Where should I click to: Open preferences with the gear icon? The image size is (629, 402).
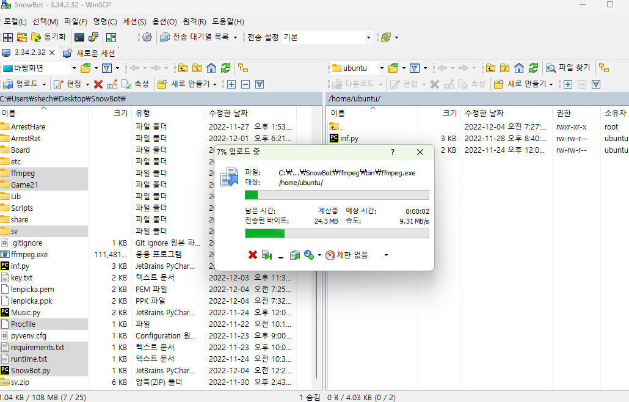[147, 37]
